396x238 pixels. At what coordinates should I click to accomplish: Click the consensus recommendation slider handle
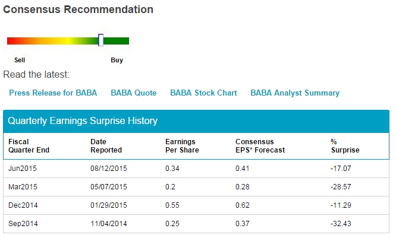point(100,40)
